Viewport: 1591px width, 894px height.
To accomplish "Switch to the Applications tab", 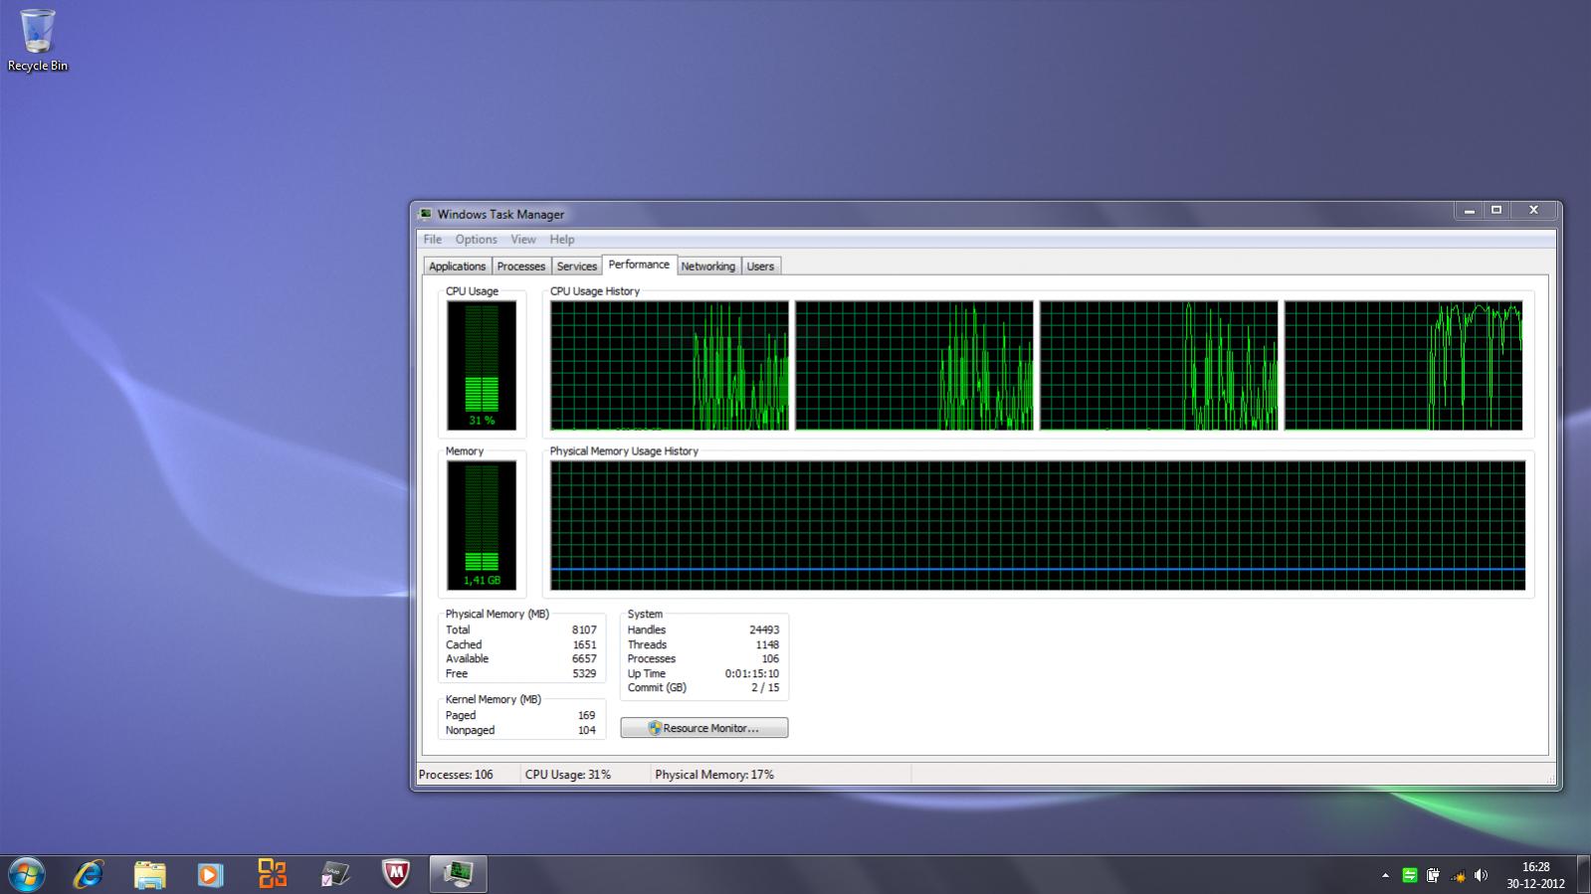I will pyautogui.click(x=457, y=267).
